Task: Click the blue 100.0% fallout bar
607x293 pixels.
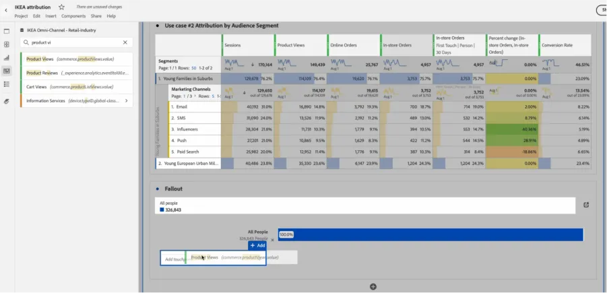Action: point(430,234)
